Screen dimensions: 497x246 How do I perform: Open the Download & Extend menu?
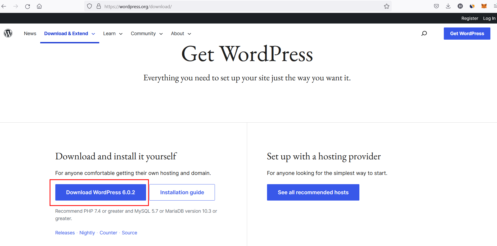coord(66,34)
